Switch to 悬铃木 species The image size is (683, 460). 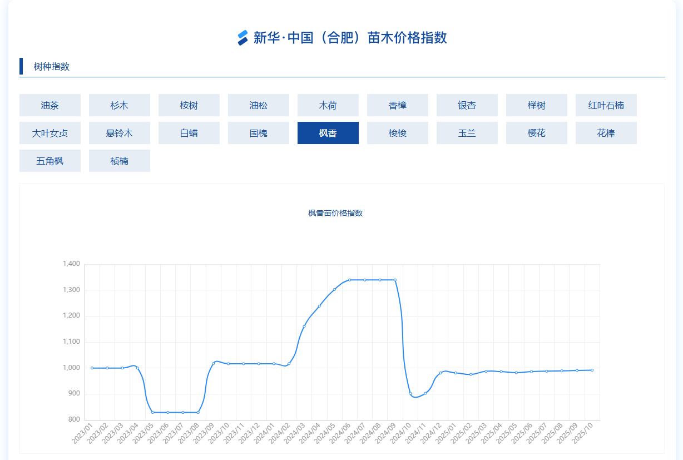coord(120,133)
